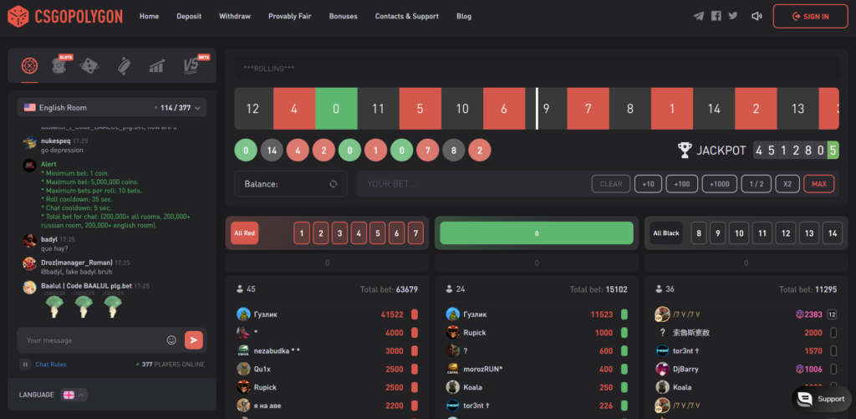Image resolution: width=856 pixels, height=419 pixels.
Task: Bet on the green 0 bar
Action: click(x=536, y=234)
